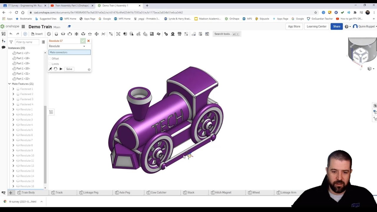This screenshot has height=212, width=377.
Task: Expand the Revolute 1 mate
Action: coord(13,110)
